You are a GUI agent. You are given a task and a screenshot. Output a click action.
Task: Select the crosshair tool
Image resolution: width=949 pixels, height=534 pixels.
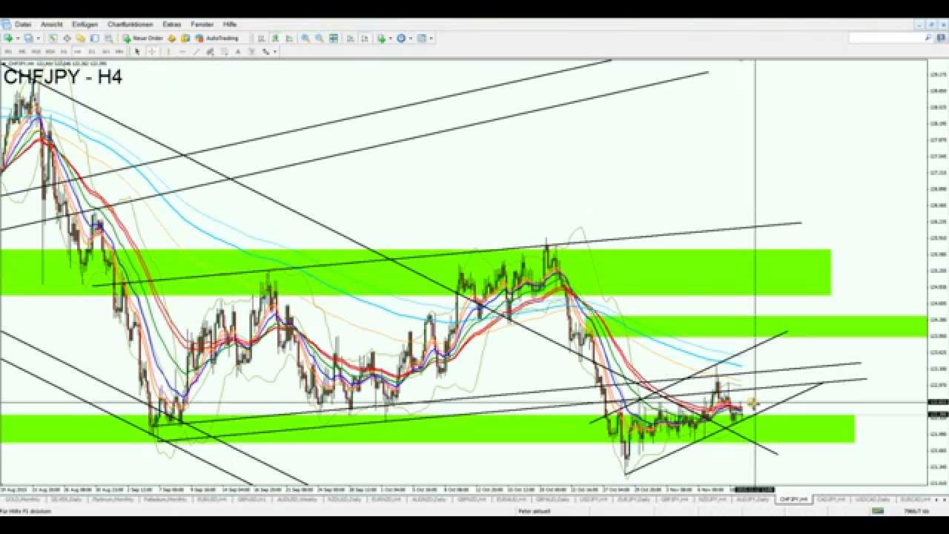[x=151, y=52]
